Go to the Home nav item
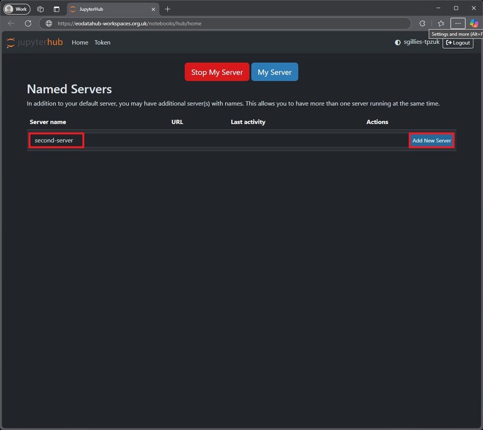 click(80, 43)
